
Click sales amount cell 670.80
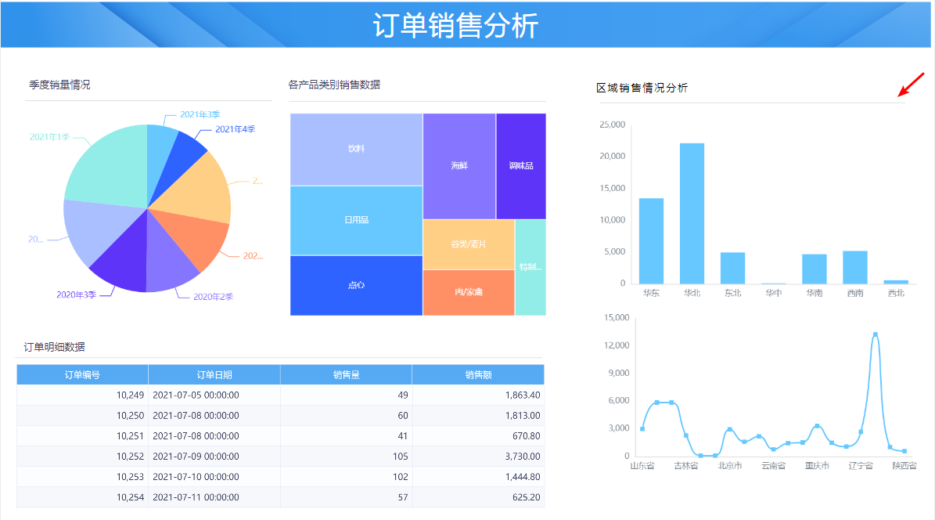478,436
